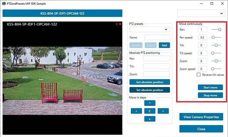Image resolution: width=228 pixels, height=137 pixels.
Task: Click the center 'C' step button
Action: (150, 111)
